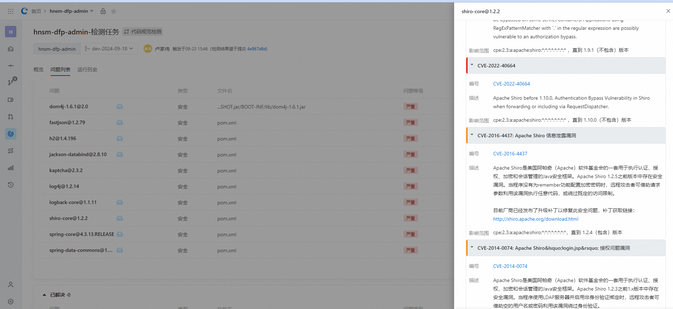Image resolution: width=673 pixels, height=309 pixels.
Task: Go to 首页 breadcrumb
Action: (36, 11)
